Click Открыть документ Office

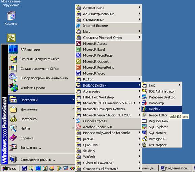[x=42, y=59]
